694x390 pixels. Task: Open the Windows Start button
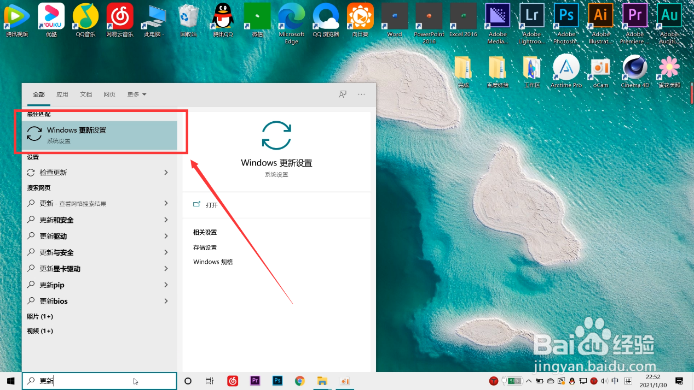pos(10,381)
